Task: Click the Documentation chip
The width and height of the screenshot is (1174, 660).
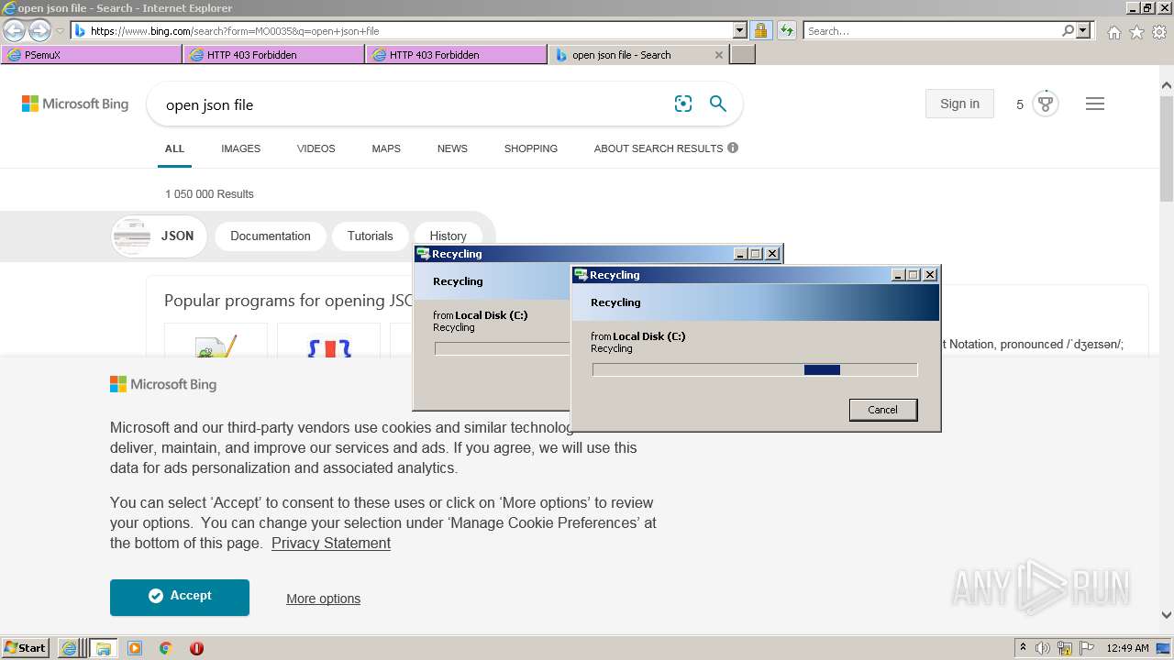Action: tap(270, 236)
